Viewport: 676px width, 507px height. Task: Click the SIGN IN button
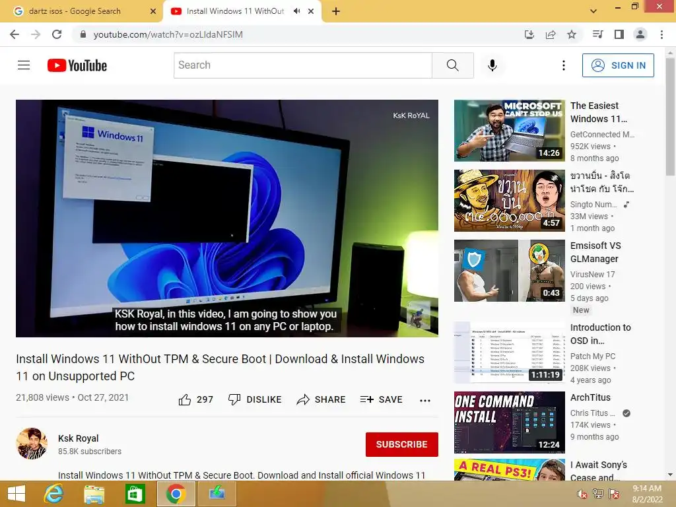(618, 65)
